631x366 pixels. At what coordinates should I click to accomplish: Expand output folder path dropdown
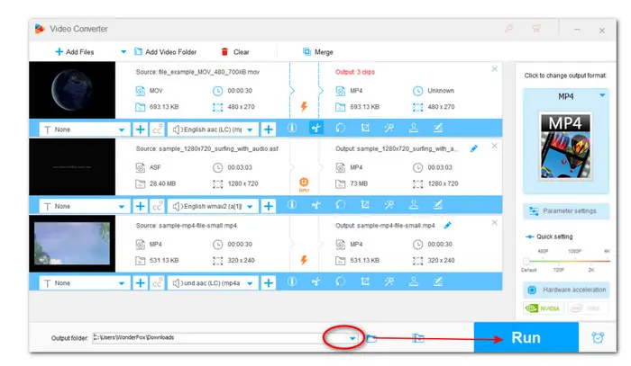(352, 338)
